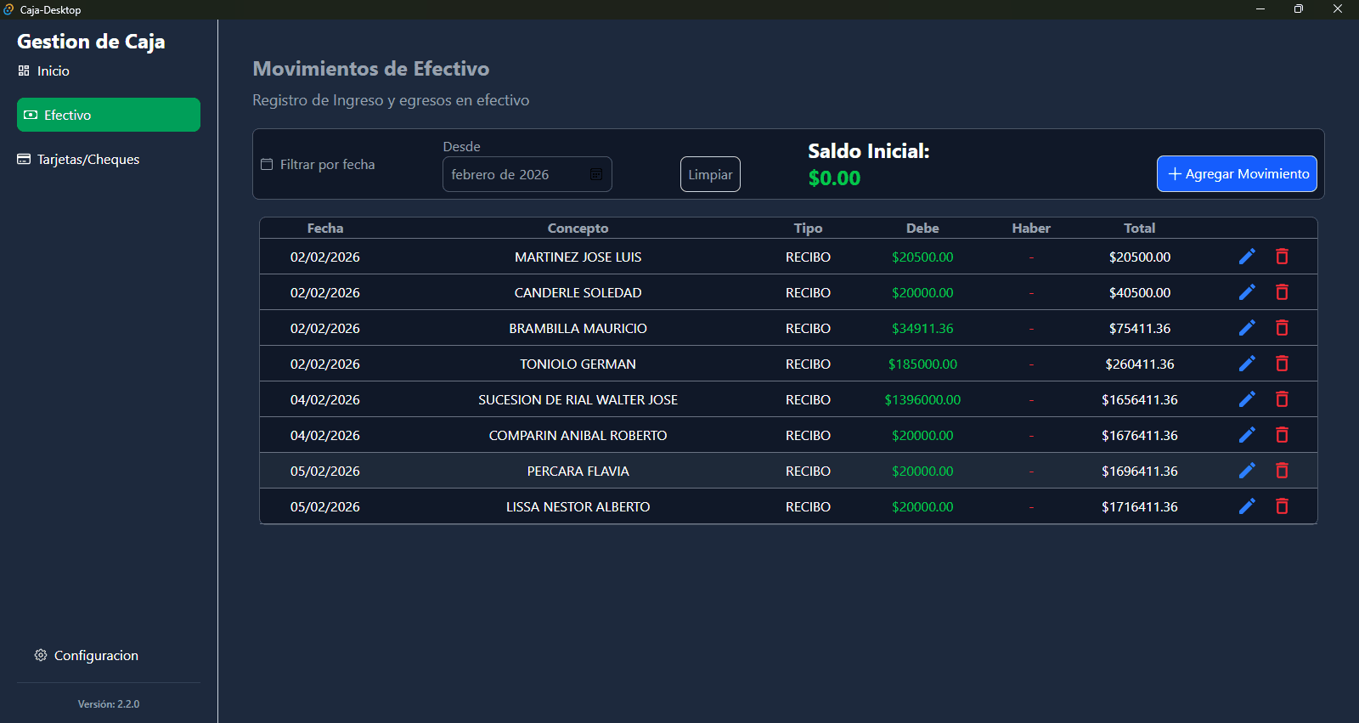This screenshot has width=1359, height=723.
Task: Select Tarjetas/Cheques in the sidebar
Action: point(78,159)
